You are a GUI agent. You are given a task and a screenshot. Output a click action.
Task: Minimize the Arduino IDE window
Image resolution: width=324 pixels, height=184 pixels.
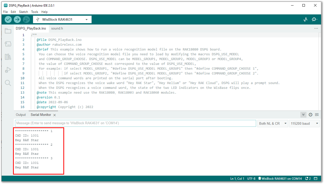[292, 5]
